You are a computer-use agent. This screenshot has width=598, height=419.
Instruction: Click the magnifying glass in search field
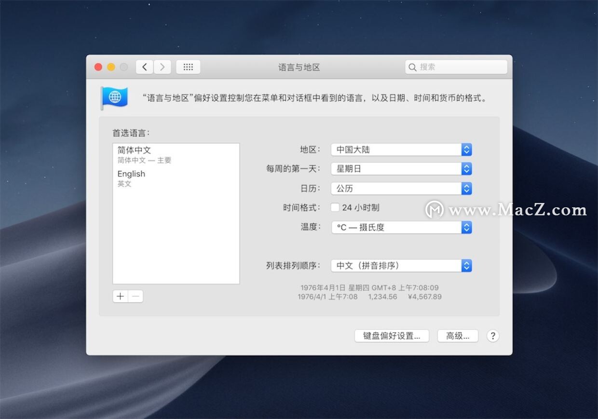coord(413,67)
